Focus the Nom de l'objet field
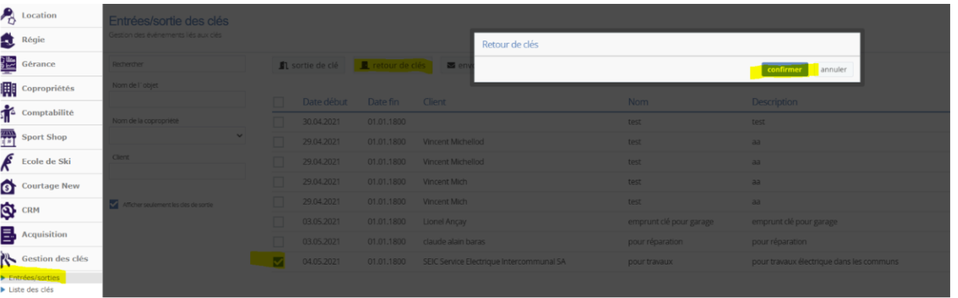This screenshot has width=958, height=298. 177,100
